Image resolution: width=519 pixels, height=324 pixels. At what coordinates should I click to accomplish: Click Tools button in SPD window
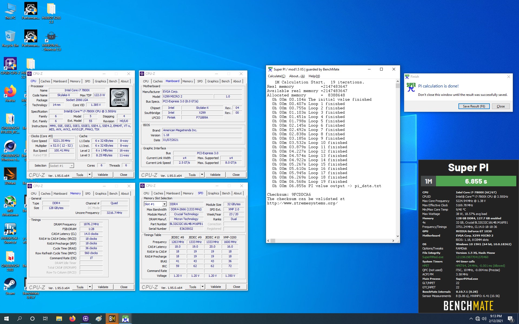click(193, 287)
